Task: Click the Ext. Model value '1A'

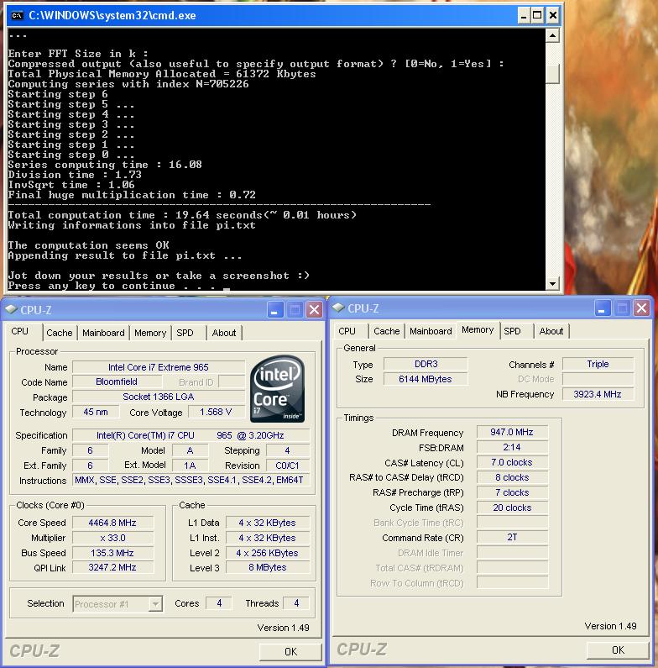Action: point(191,465)
